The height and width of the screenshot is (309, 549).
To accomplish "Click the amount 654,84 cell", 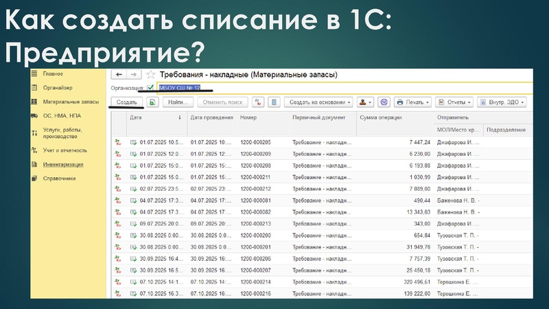I will coord(395,236).
